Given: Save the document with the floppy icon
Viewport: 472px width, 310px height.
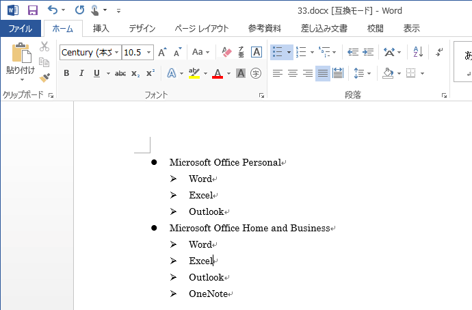Looking at the screenshot, I should tap(33, 10).
